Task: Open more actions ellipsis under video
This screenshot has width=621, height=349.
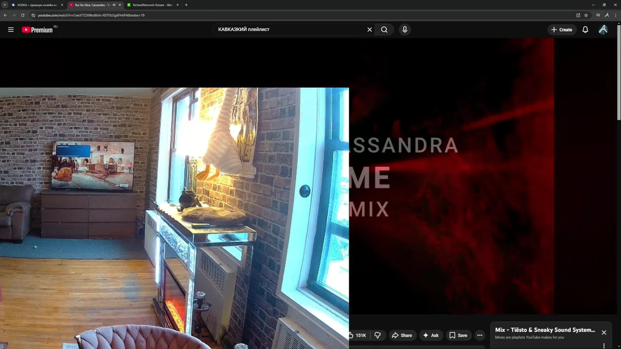Action: [479, 335]
